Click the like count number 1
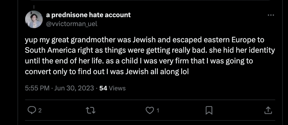This screenshot has height=125, width=288. (158, 111)
